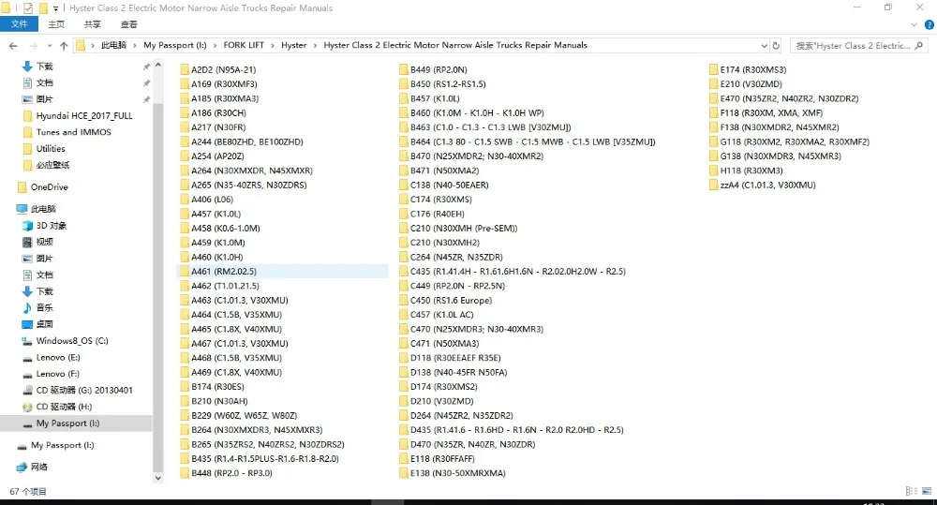Select Hyster in the address breadcrumb
The image size is (937, 505).
(x=293, y=45)
